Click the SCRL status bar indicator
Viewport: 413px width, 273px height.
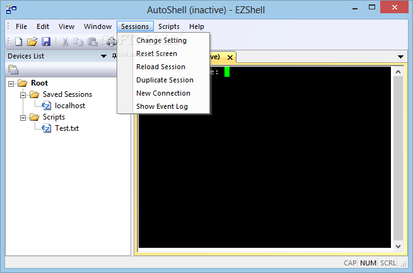pyautogui.click(x=388, y=263)
